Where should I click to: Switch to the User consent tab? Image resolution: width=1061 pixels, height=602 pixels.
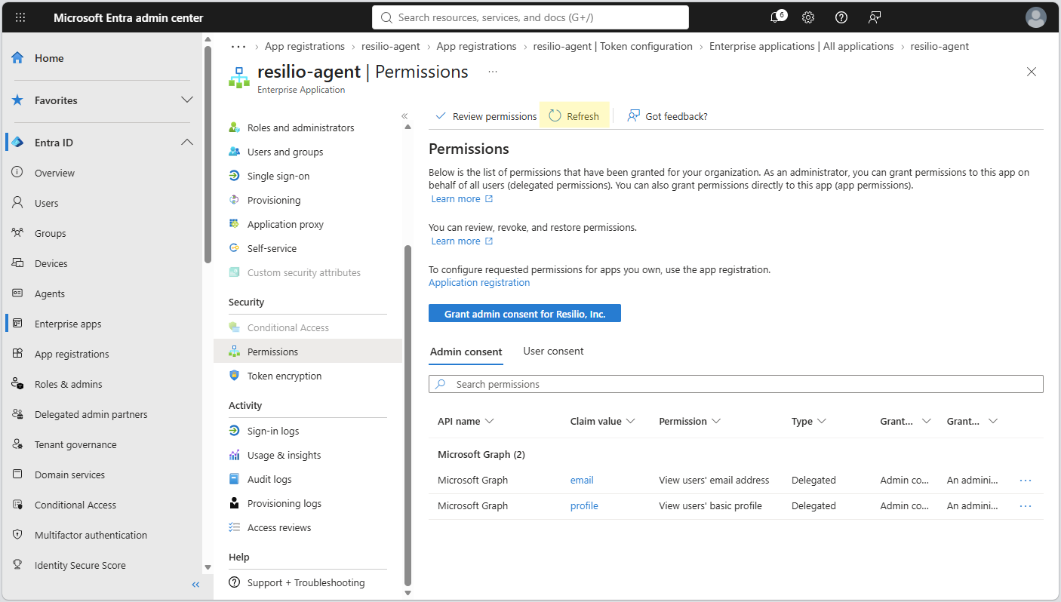tap(553, 352)
